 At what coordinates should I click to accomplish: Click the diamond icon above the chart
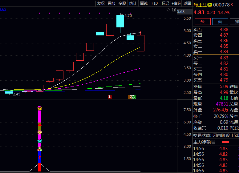(x=168, y=10)
